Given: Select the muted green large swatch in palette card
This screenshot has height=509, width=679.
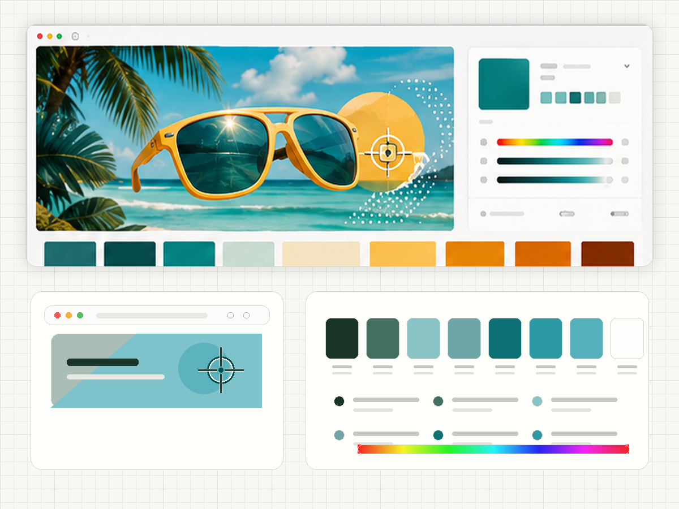Looking at the screenshot, I should tap(383, 338).
